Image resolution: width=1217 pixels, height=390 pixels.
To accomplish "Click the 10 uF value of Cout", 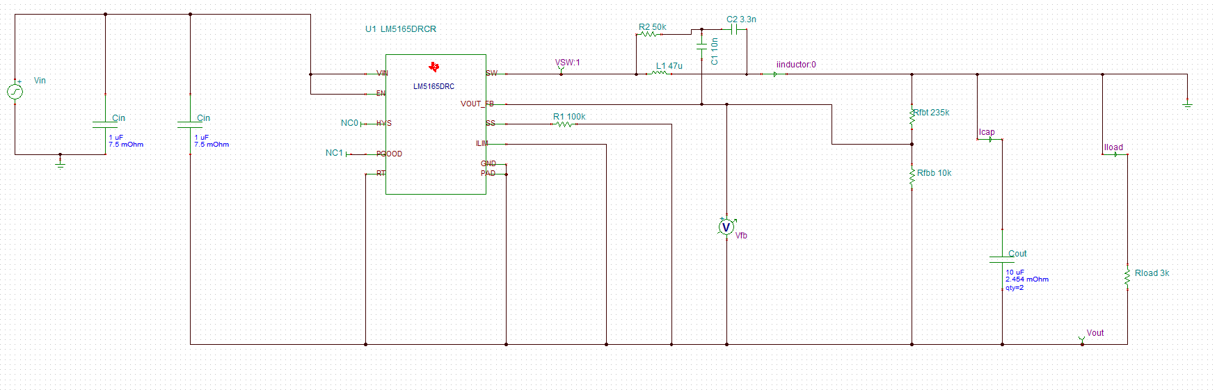I will point(1015,272).
